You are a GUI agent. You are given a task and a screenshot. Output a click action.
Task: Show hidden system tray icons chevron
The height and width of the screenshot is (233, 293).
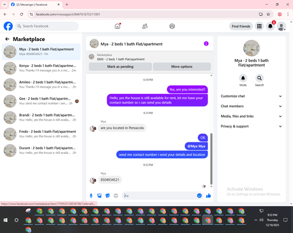click(255, 220)
